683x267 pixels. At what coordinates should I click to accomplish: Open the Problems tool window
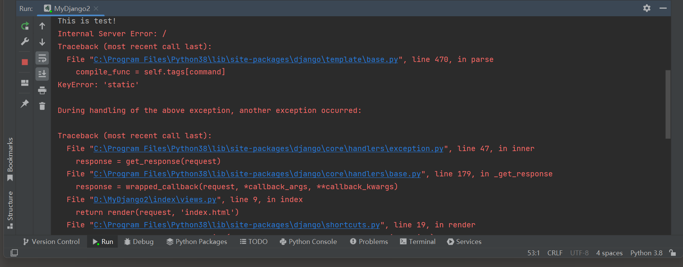click(369, 242)
